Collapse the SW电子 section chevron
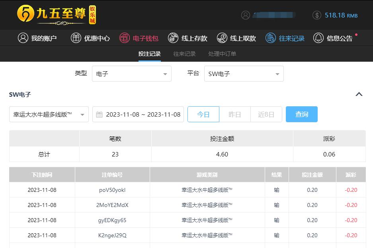This screenshot has width=373, height=248. (359, 94)
